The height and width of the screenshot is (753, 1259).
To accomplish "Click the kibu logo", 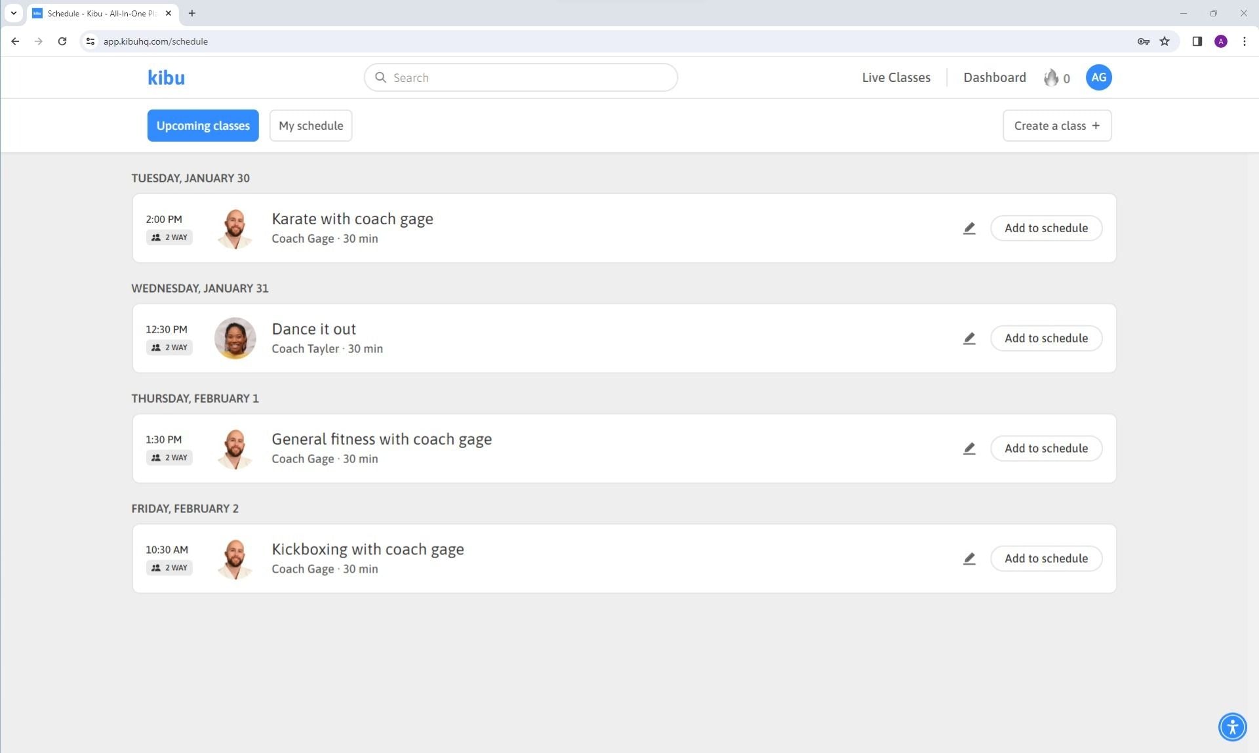I will tap(166, 78).
